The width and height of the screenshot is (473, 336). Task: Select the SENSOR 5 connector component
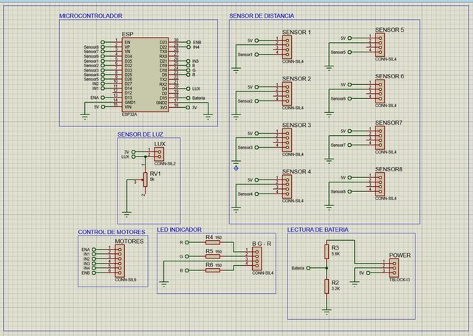tap(380, 45)
